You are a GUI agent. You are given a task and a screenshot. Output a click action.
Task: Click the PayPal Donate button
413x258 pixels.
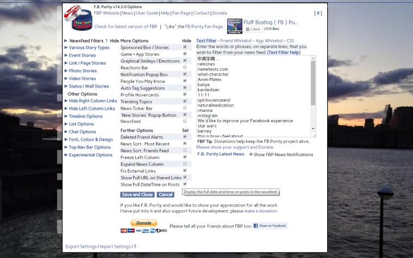coord(143,223)
